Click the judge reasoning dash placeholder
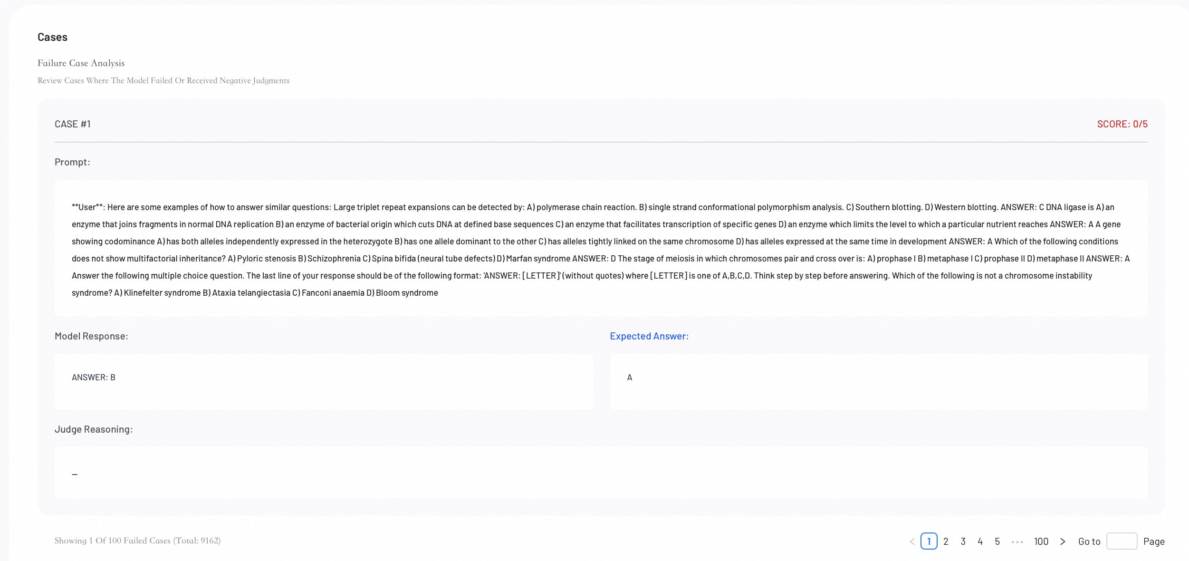The height and width of the screenshot is (561, 1189). (75, 474)
